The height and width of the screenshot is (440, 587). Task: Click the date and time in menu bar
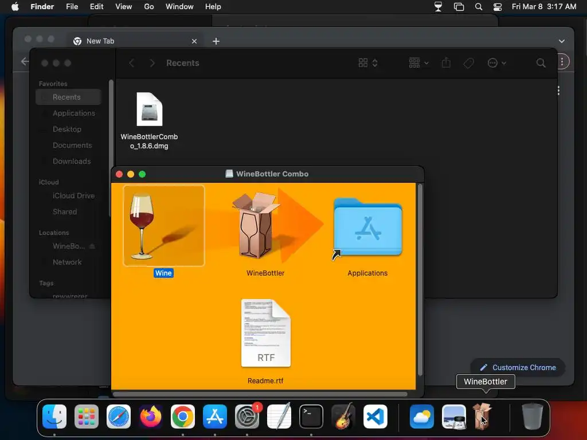tap(544, 7)
